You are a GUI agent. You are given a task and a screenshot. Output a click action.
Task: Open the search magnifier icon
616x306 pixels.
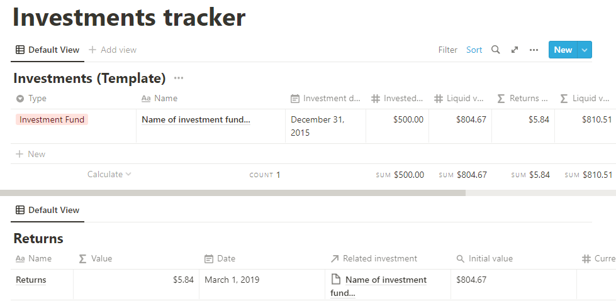point(496,50)
